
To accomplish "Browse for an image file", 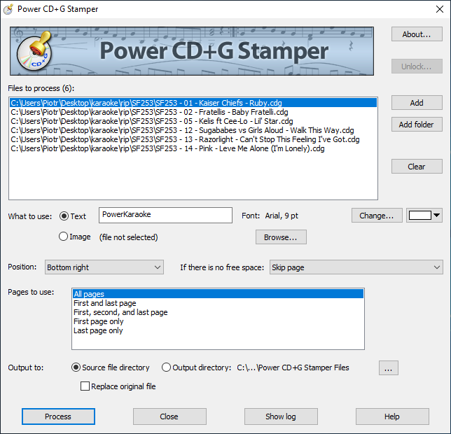I will (x=281, y=237).
